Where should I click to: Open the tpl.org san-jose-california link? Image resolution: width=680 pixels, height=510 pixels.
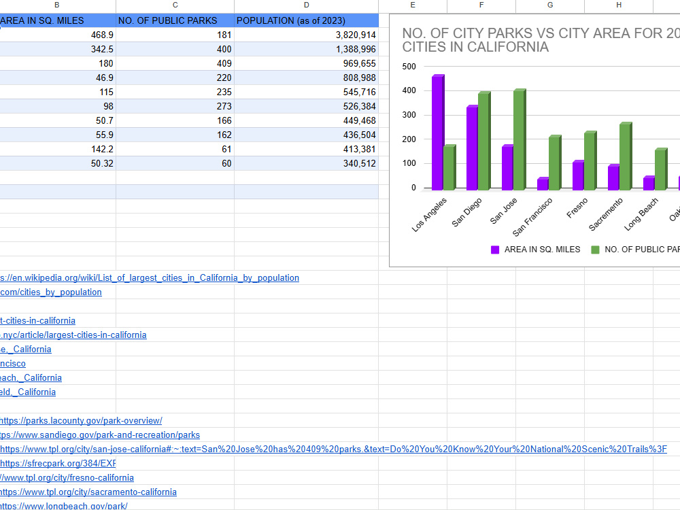click(333, 449)
